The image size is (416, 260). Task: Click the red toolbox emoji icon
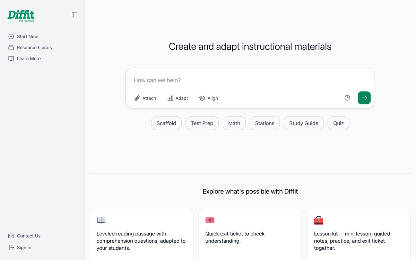click(x=319, y=220)
